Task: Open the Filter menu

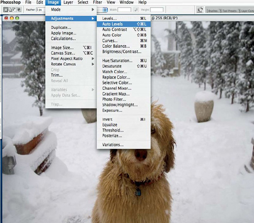Action: pos(97,2)
